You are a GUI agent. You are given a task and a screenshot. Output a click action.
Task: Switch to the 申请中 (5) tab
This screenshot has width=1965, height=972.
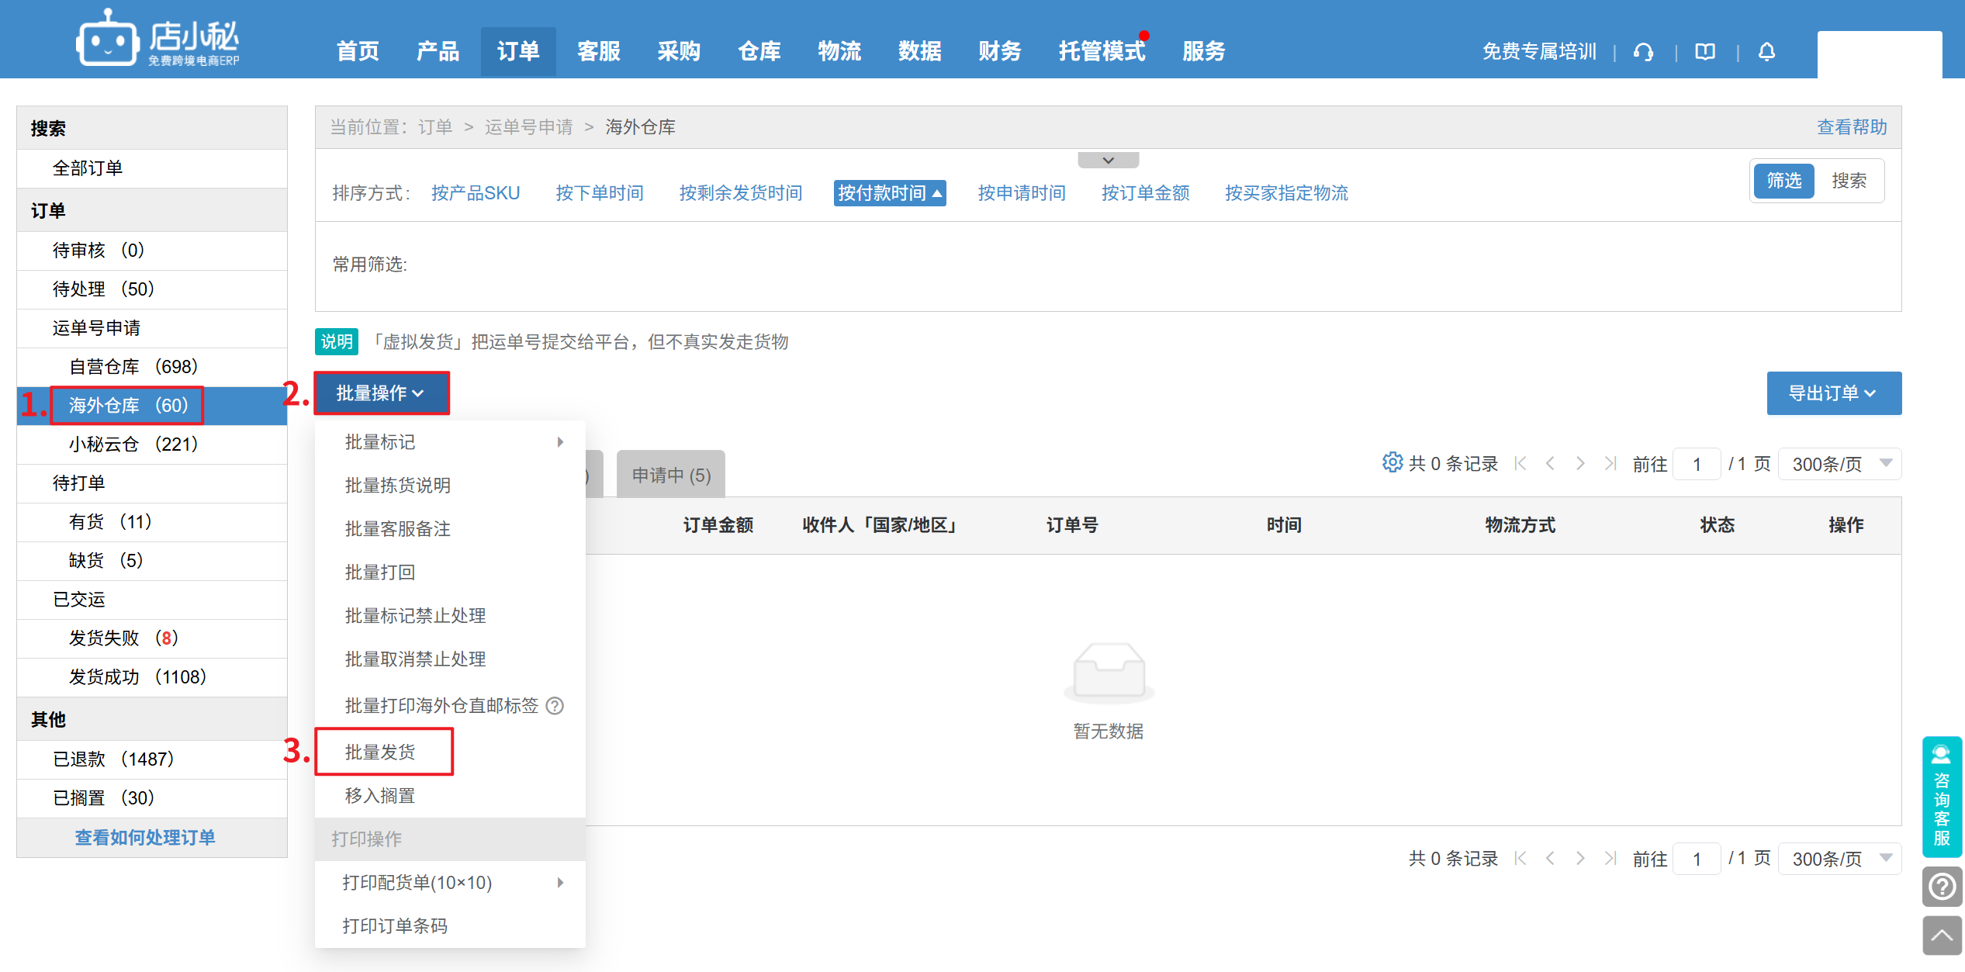point(671,475)
